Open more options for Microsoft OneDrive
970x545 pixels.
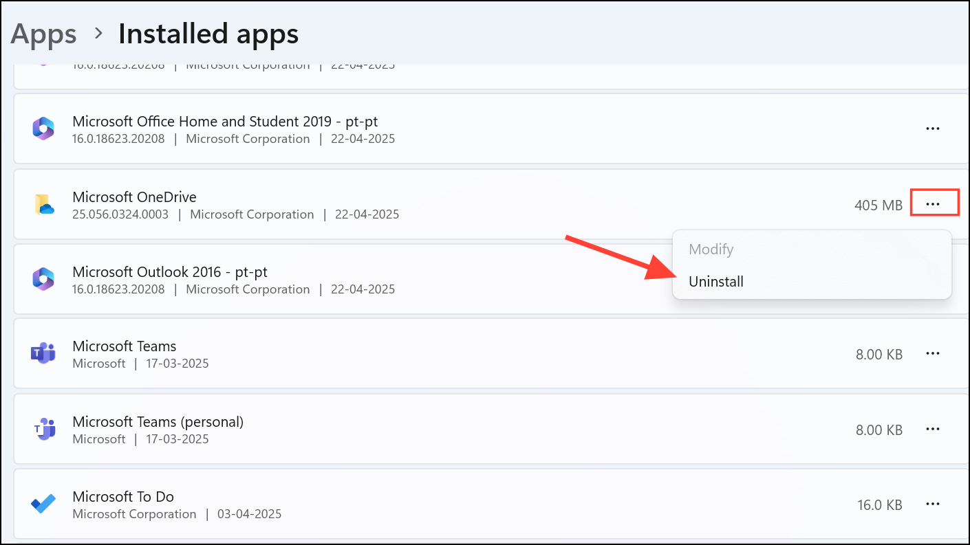pos(933,204)
